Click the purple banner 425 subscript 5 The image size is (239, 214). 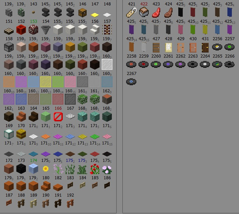coord(131,30)
